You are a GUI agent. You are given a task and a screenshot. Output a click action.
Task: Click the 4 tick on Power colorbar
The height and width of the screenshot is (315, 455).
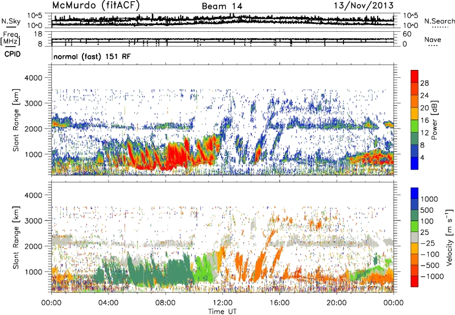422,157
